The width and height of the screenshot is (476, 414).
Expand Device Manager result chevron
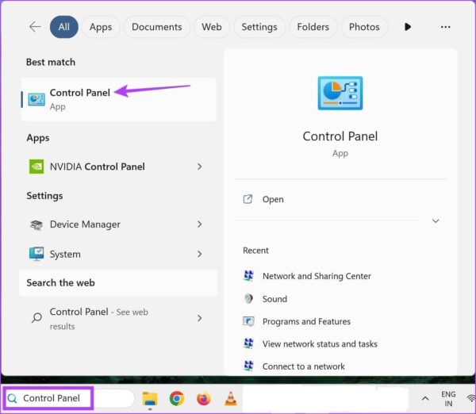click(x=199, y=224)
